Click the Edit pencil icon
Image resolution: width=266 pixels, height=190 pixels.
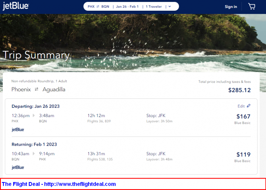[249, 106]
